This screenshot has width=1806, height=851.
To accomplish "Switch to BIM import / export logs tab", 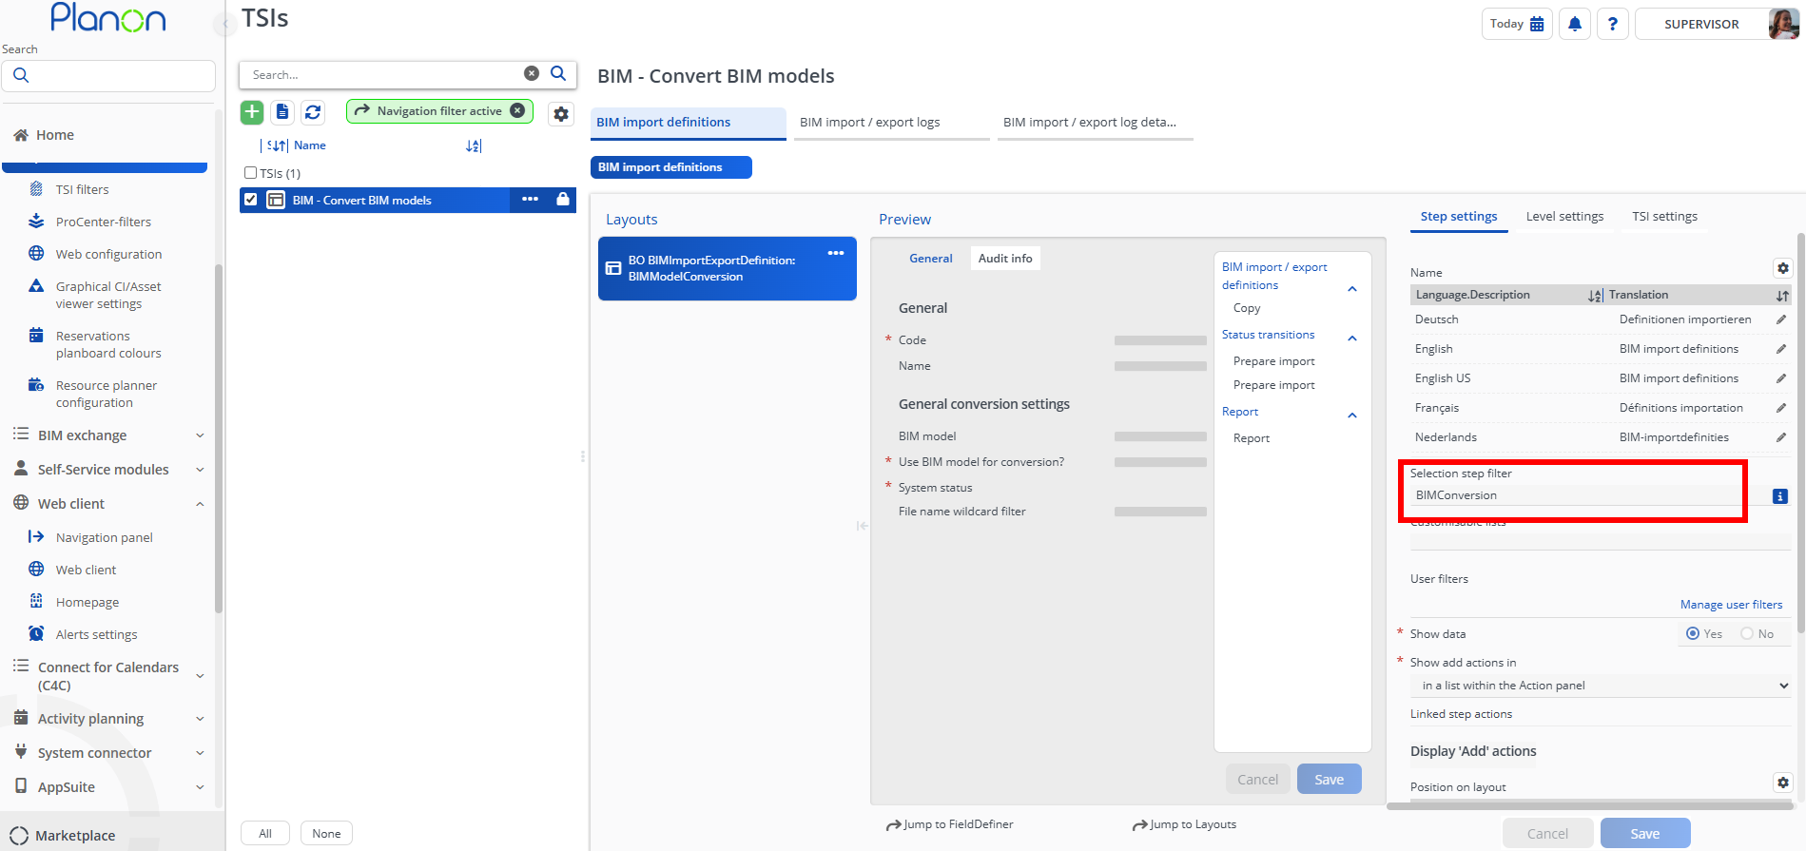I will 891,123.
